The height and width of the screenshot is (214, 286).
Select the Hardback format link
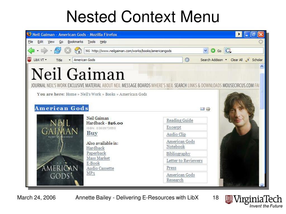pyautogui.click(x=96, y=148)
